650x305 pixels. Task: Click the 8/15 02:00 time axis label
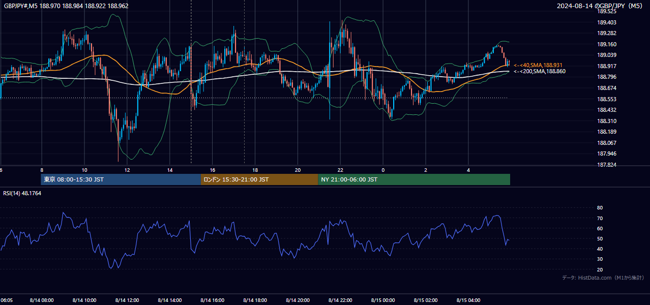click(426, 300)
